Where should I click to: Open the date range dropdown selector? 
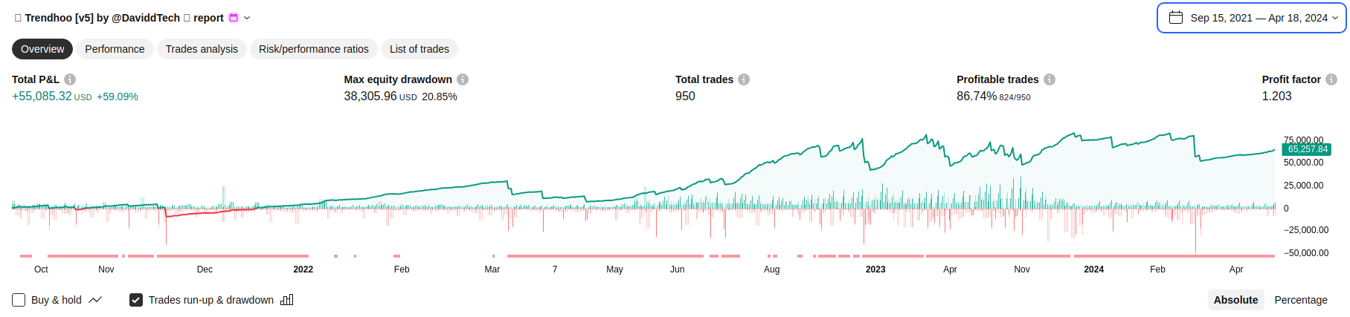(1251, 18)
